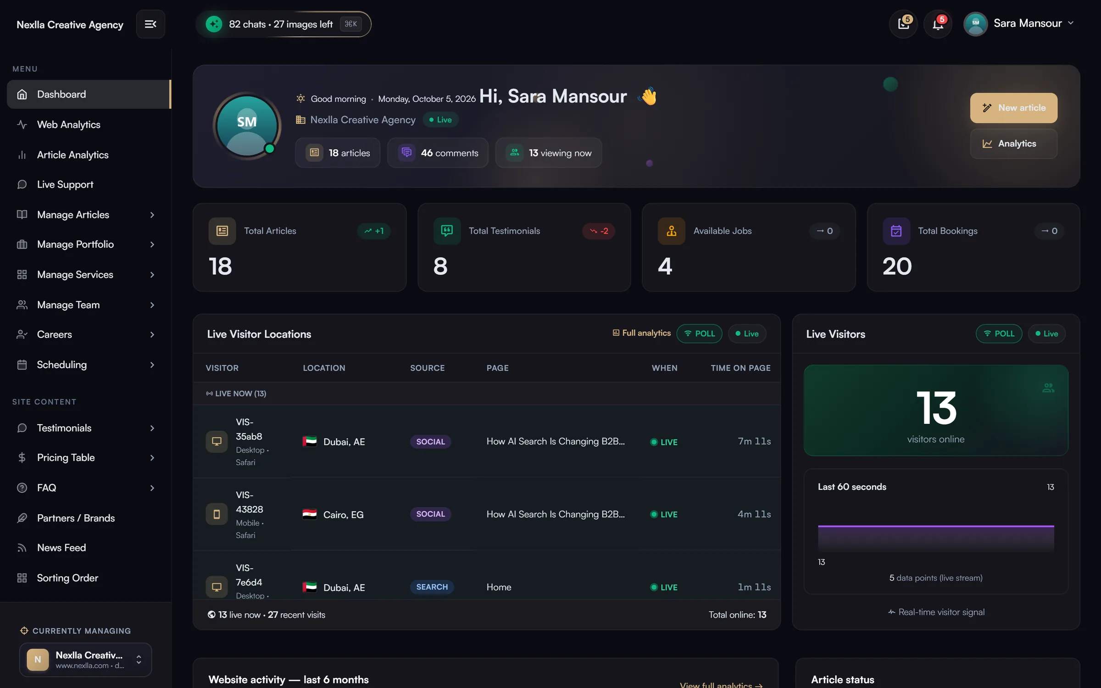
Task: Click the Analytics button in the welcome banner
Action: click(x=1013, y=144)
